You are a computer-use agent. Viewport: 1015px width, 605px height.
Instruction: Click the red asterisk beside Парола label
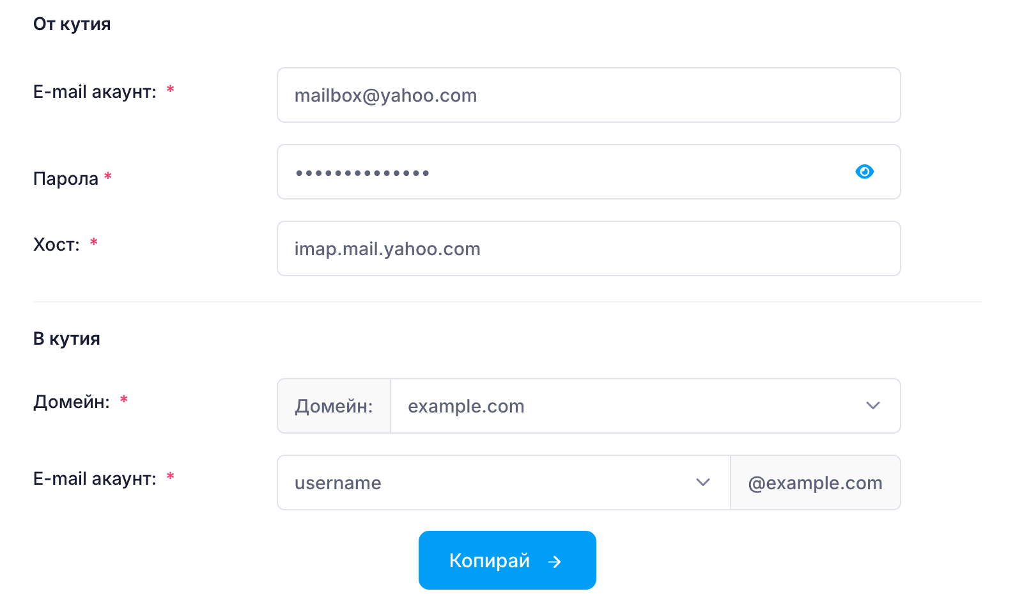tap(108, 175)
